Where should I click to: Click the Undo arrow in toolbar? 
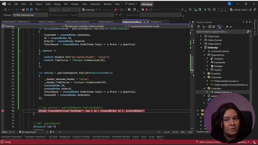(37, 10)
